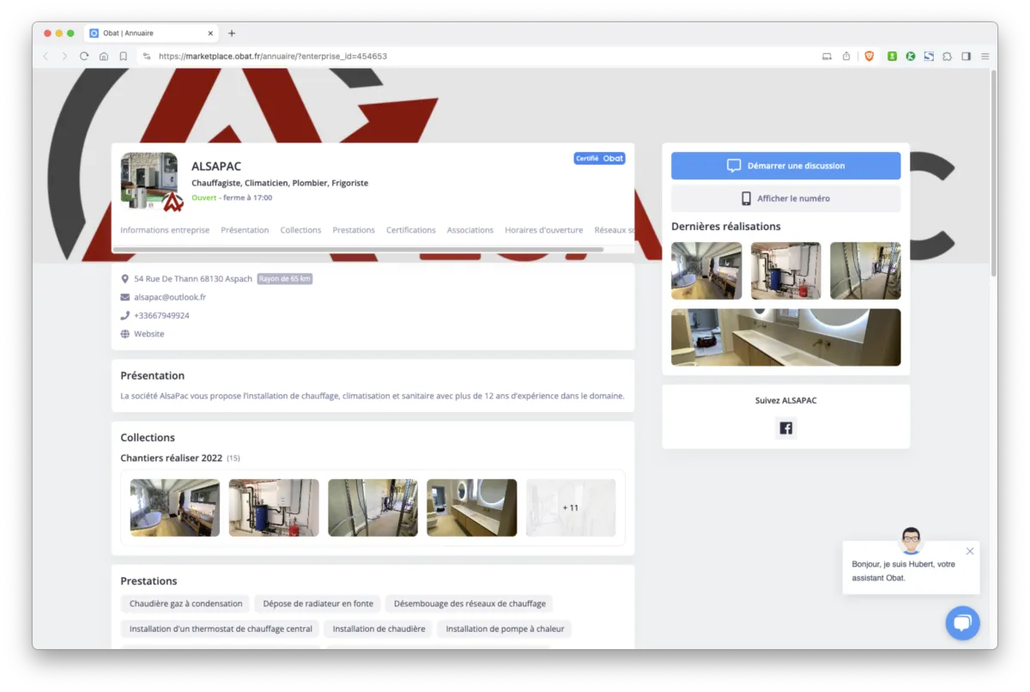1030x692 pixels.
Task: Open site settings icon in address bar
Action: (147, 57)
